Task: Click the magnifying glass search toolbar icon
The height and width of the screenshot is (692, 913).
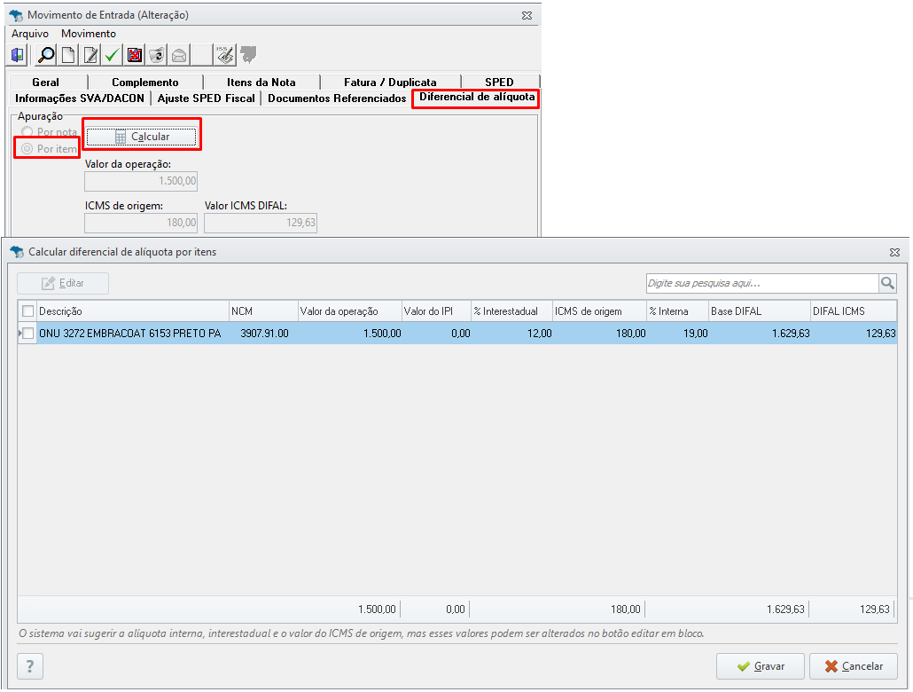Action: coord(46,55)
